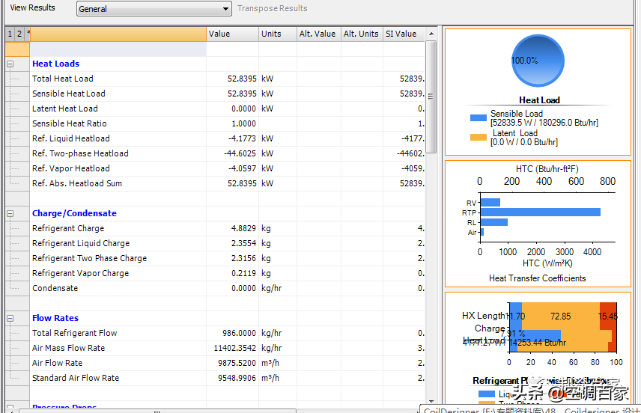
Task: Collapse the Heat Loads group
Action: [10, 64]
